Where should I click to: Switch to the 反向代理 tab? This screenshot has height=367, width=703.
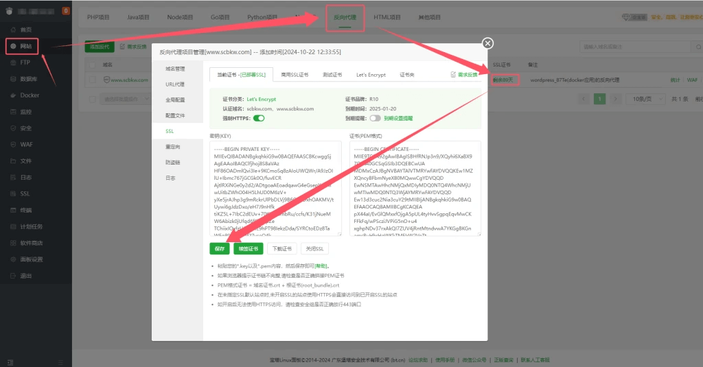pos(345,17)
